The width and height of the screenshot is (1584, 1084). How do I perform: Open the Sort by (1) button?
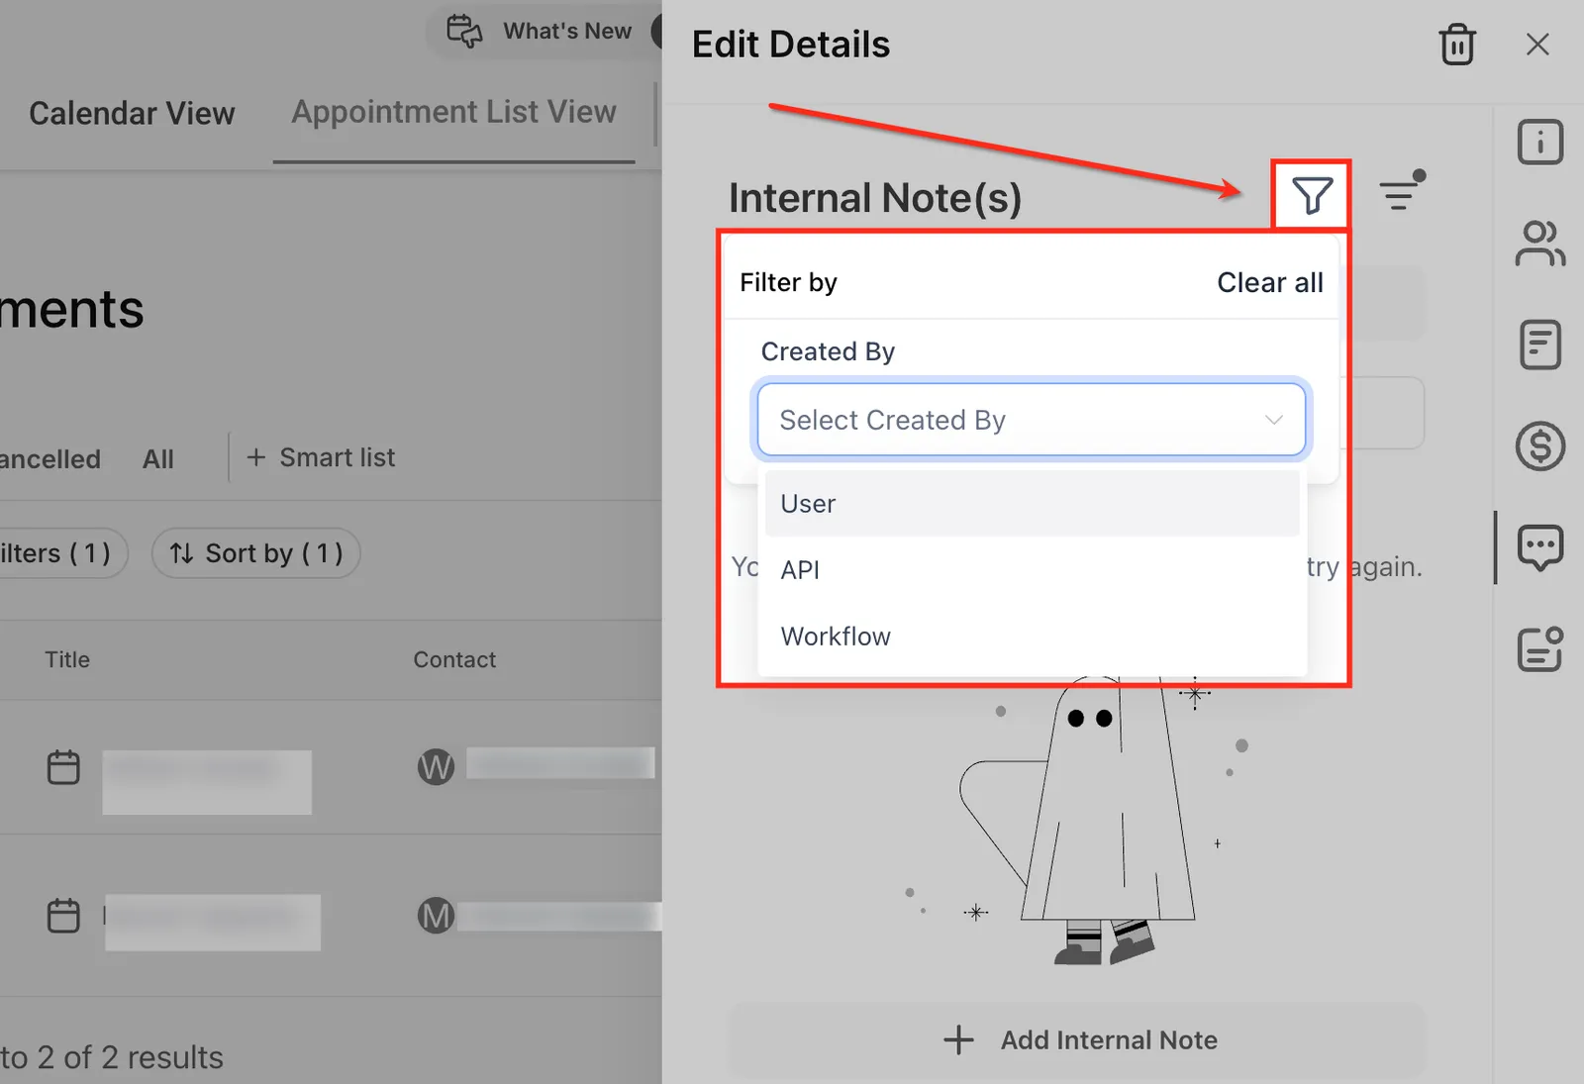click(255, 553)
